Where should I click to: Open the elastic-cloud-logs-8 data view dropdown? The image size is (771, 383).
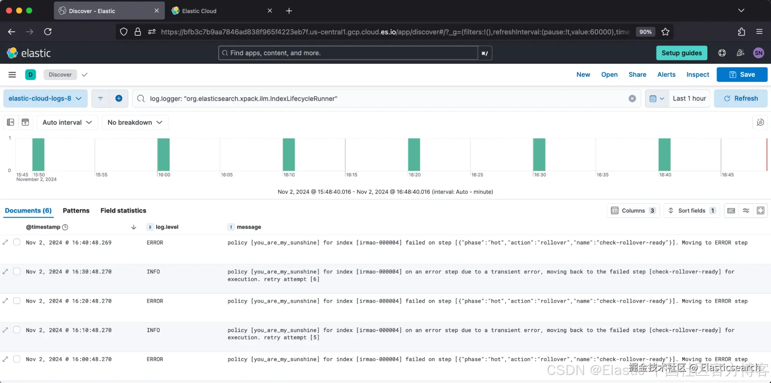point(45,99)
